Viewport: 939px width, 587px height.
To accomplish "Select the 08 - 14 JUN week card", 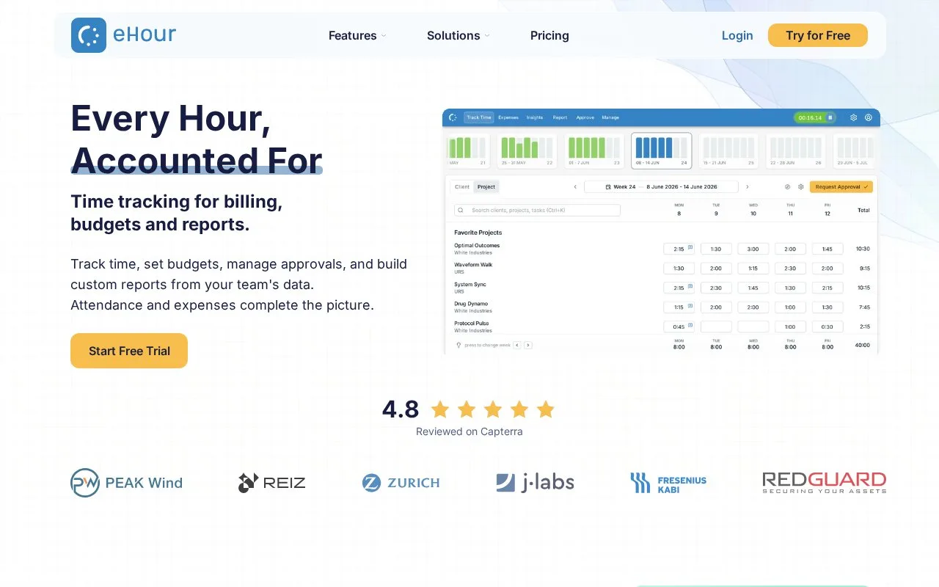I will [x=662, y=151].
